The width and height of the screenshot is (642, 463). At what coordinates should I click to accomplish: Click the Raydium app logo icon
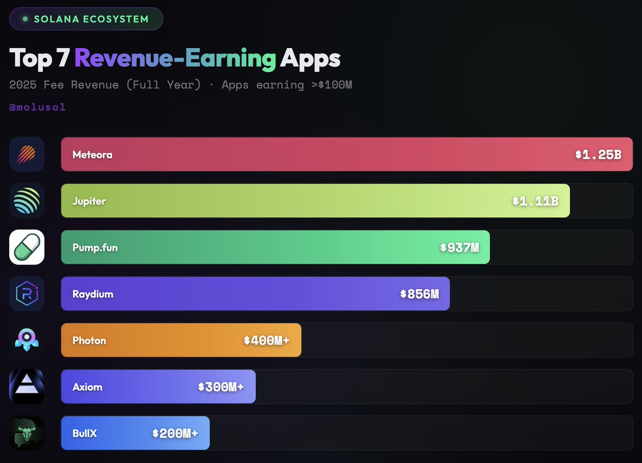pos(27,293)
